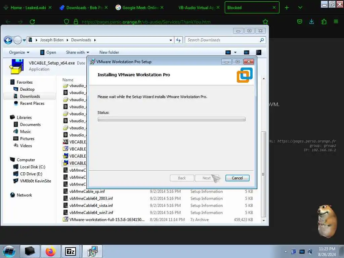Open the Pictures library

click(27, 138)
